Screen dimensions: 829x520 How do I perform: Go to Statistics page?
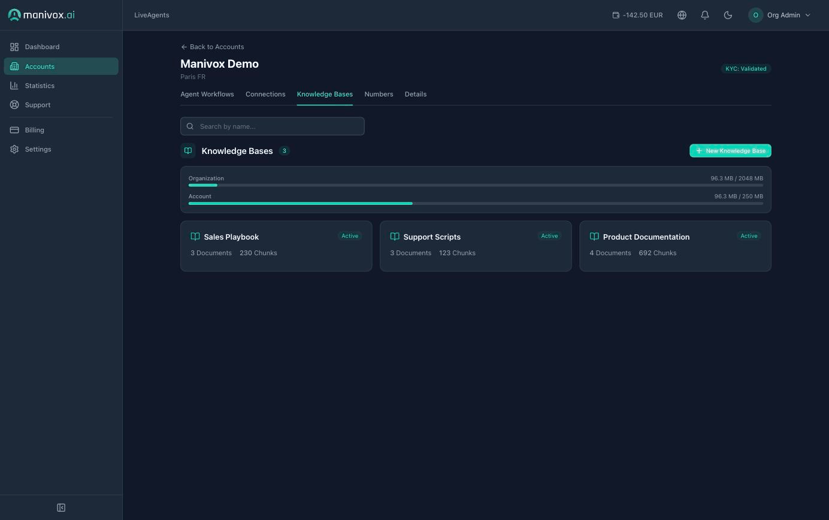[x=61, y=86]
